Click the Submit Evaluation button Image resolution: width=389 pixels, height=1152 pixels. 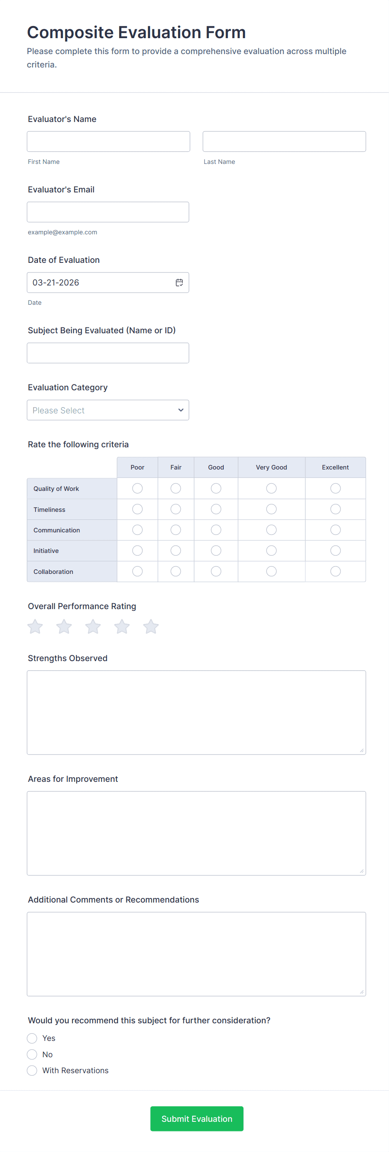coord(197,1118)
